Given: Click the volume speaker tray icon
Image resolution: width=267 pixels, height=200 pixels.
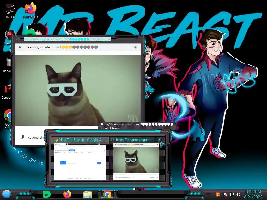Looking at the screenshot, I should tap(238, 194).
